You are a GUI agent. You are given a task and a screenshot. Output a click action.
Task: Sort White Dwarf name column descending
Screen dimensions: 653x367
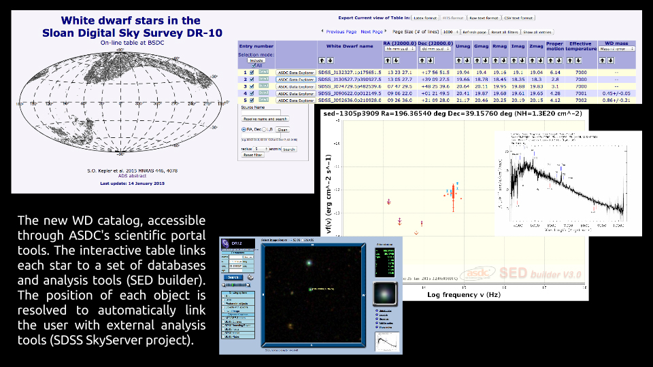tap(331, 60)
